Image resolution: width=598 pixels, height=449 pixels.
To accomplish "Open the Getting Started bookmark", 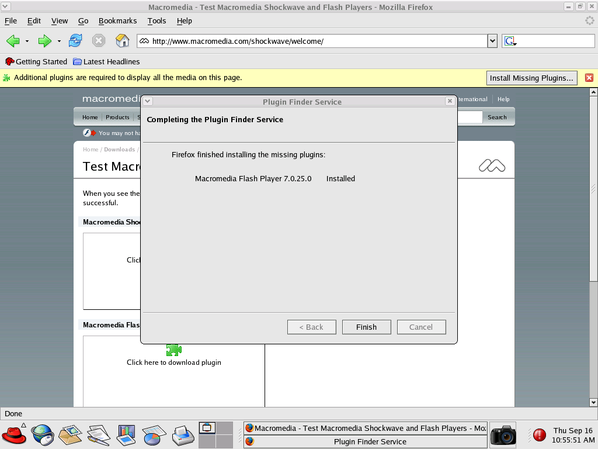I will coord(36,61).
